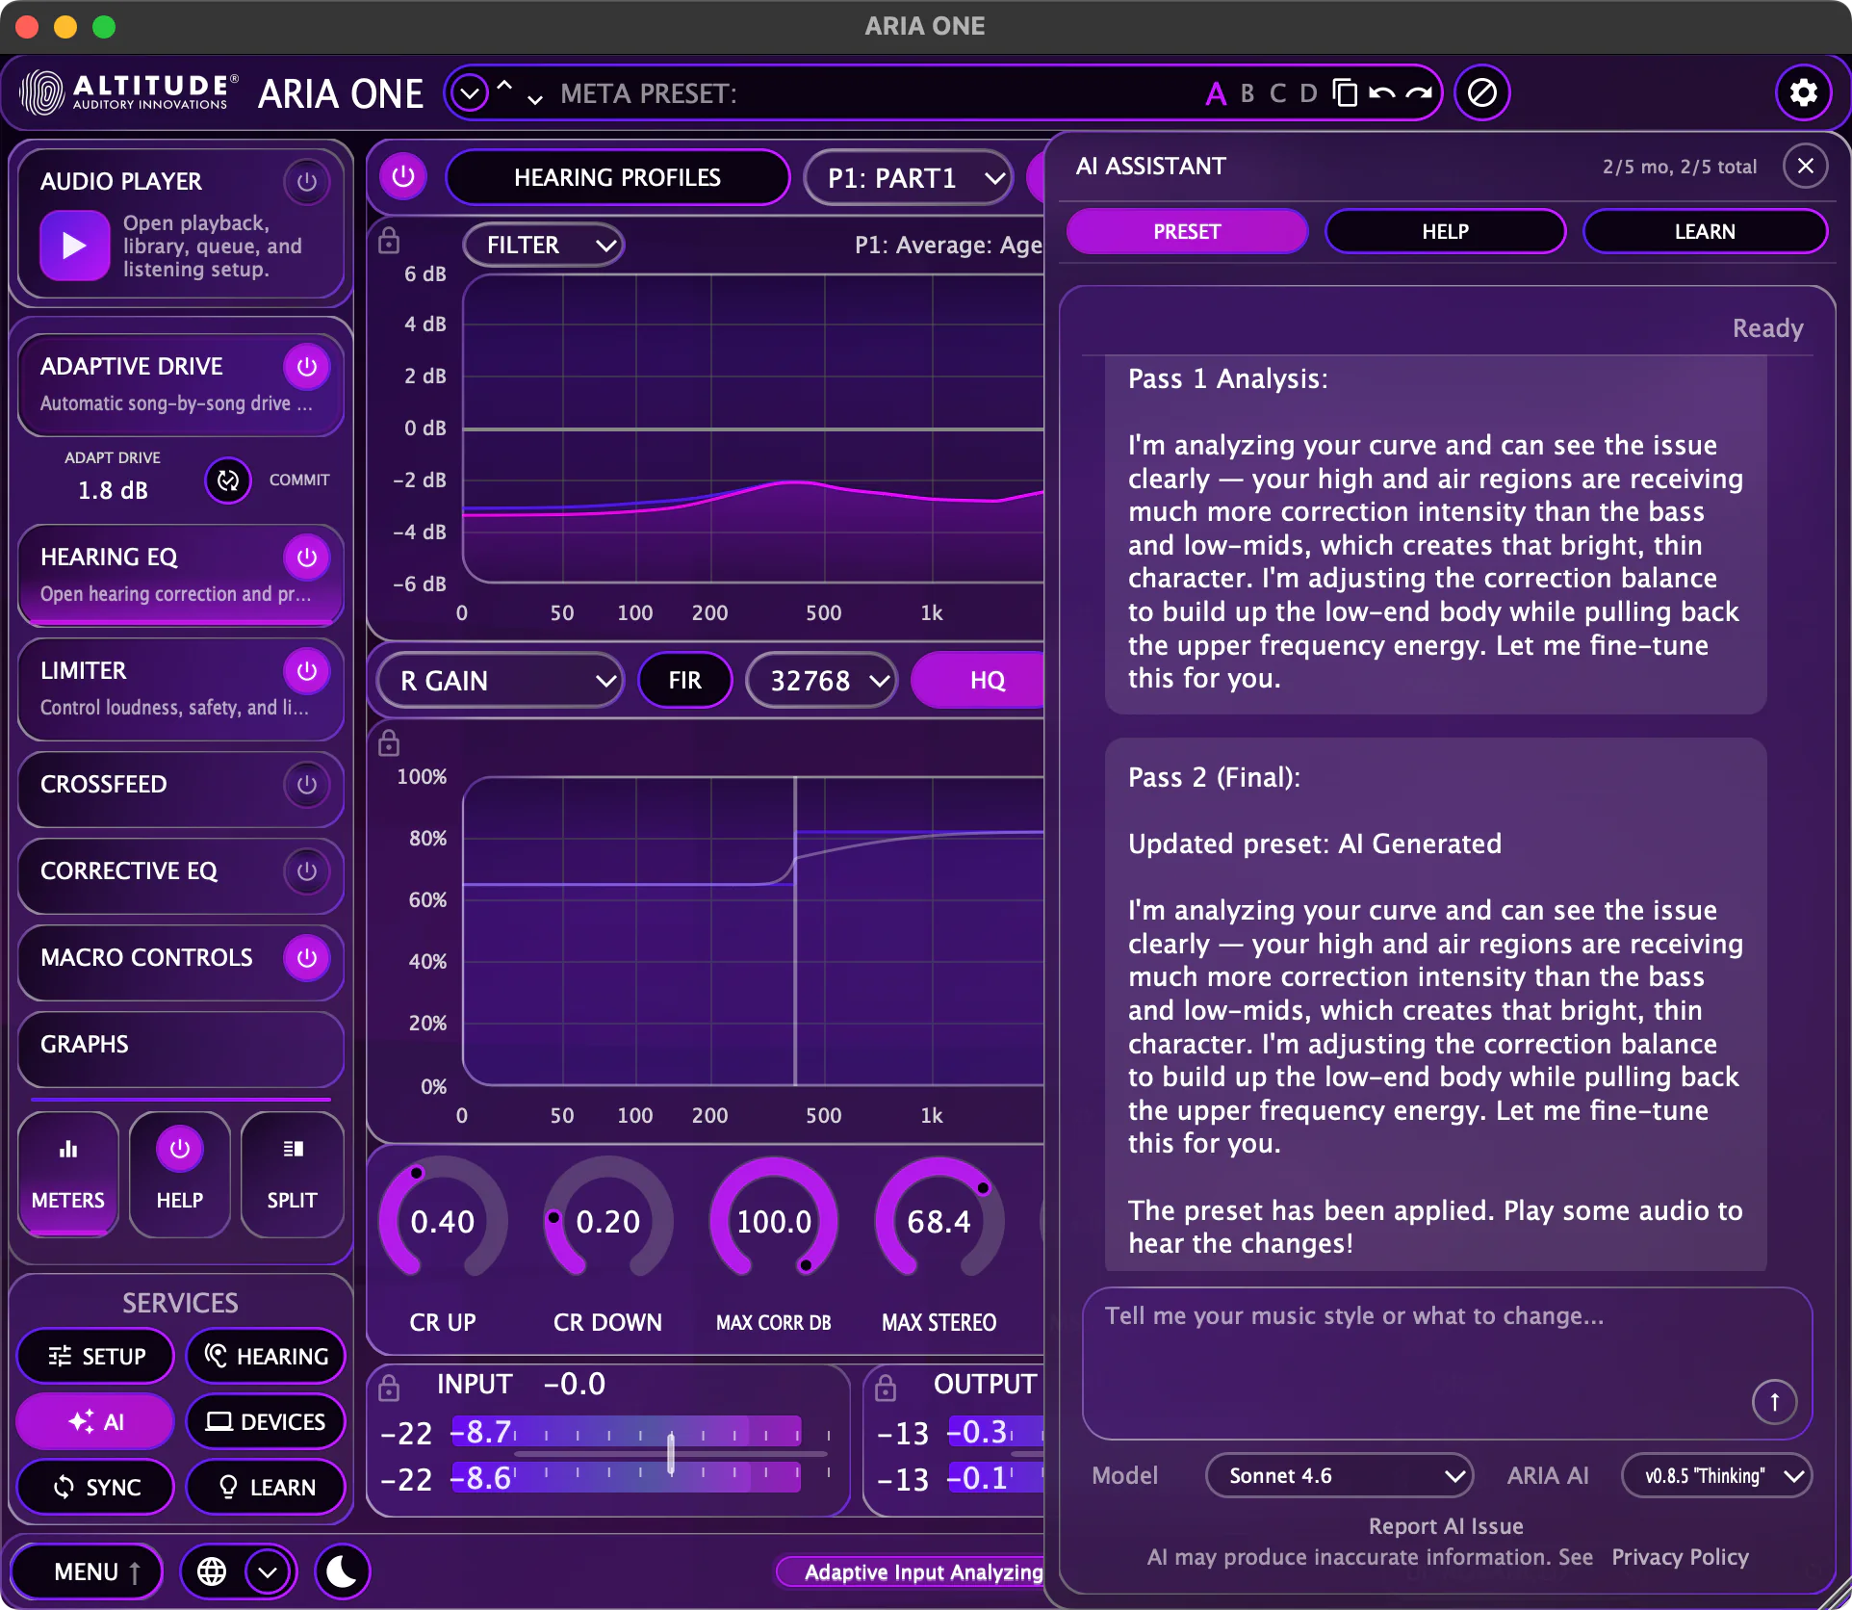Click the FIR button

(684, 680)
